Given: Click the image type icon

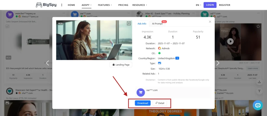Looking at the screenshot, I should point(160,63).
